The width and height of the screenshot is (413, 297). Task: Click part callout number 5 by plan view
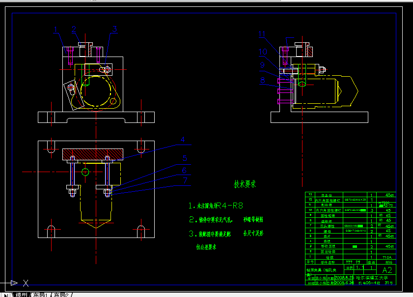(x=185, y=158)
